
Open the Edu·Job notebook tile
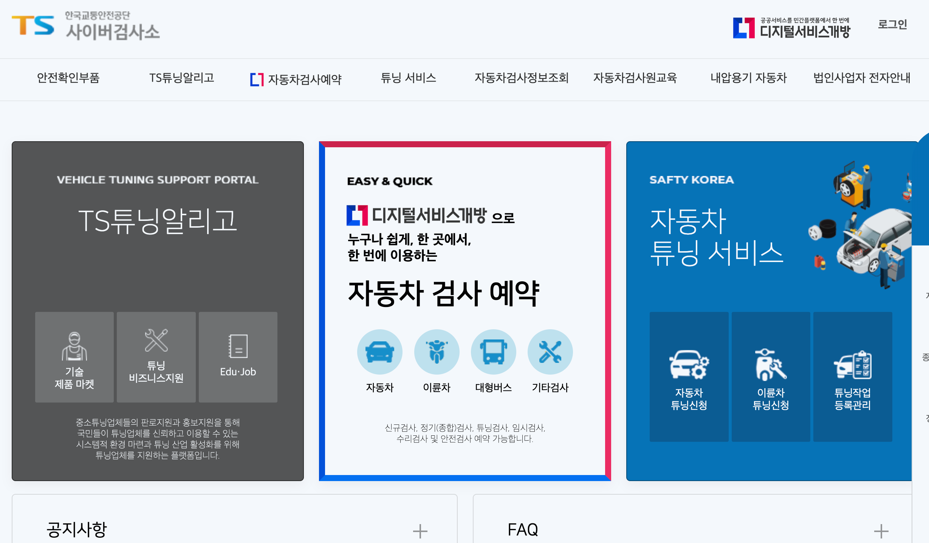pos(238,357)
